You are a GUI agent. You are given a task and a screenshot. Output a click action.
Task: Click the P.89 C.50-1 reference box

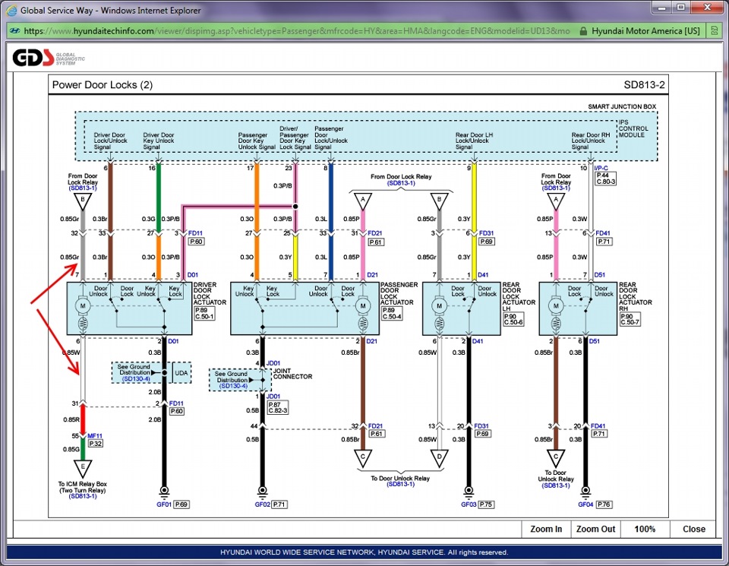[204, 314]
